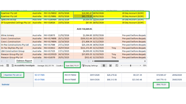Select cell with amount $45,770.10
The height and width of the screenshot is (104, 186).
coord(83,16)
